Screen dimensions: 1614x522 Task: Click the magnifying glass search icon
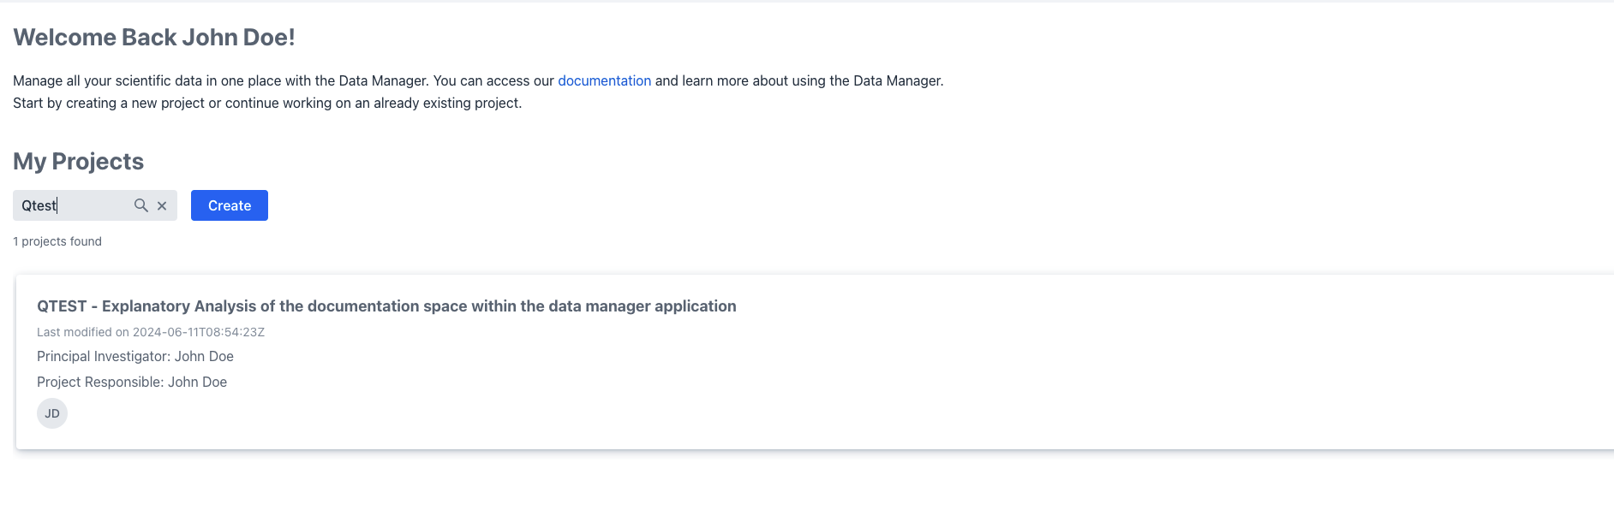tap(140, 205)
